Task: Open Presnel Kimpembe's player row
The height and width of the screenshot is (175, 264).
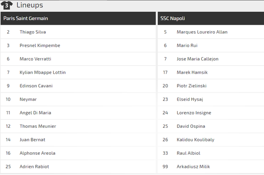Action: [x=78, y=45]
